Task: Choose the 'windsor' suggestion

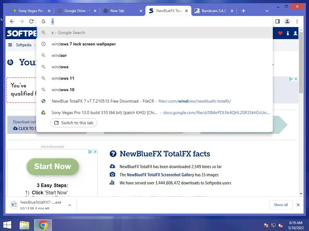Action: click(154, 55)
